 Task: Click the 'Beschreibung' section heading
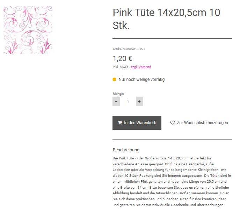click(126, 150)
